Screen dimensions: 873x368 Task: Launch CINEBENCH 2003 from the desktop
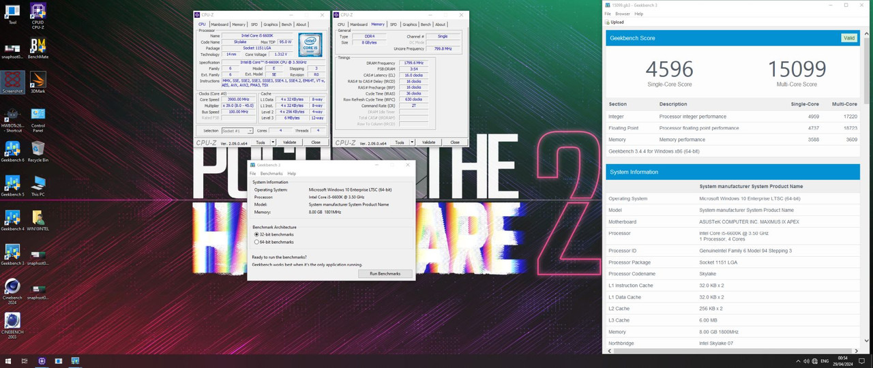[x=12, y=327]
